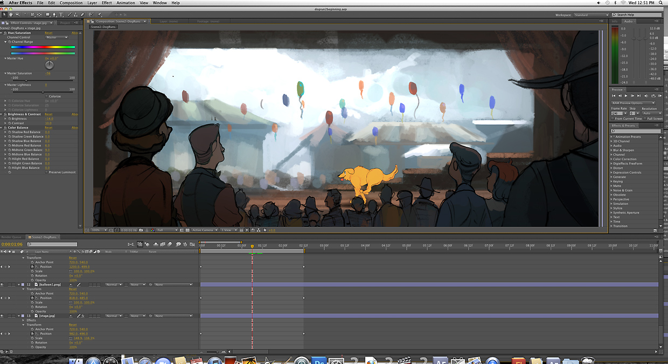
Task: Click the Scene2-DogRuns breadcrumb button
Action: [103, 27]
